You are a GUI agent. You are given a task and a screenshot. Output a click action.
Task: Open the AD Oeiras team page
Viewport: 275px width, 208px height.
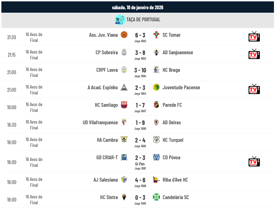[x=172, y=123]
